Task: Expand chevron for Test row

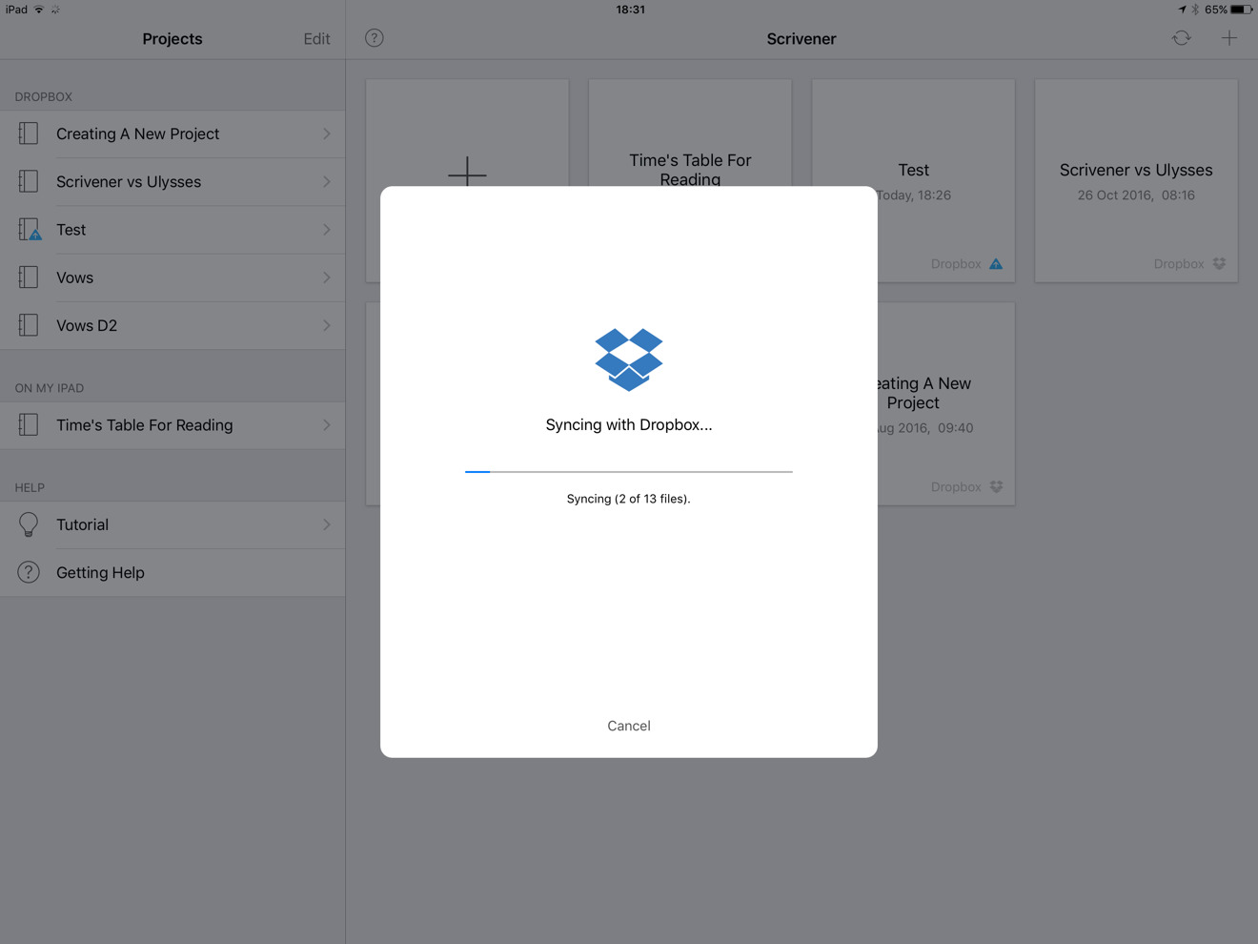Action: 327,230
